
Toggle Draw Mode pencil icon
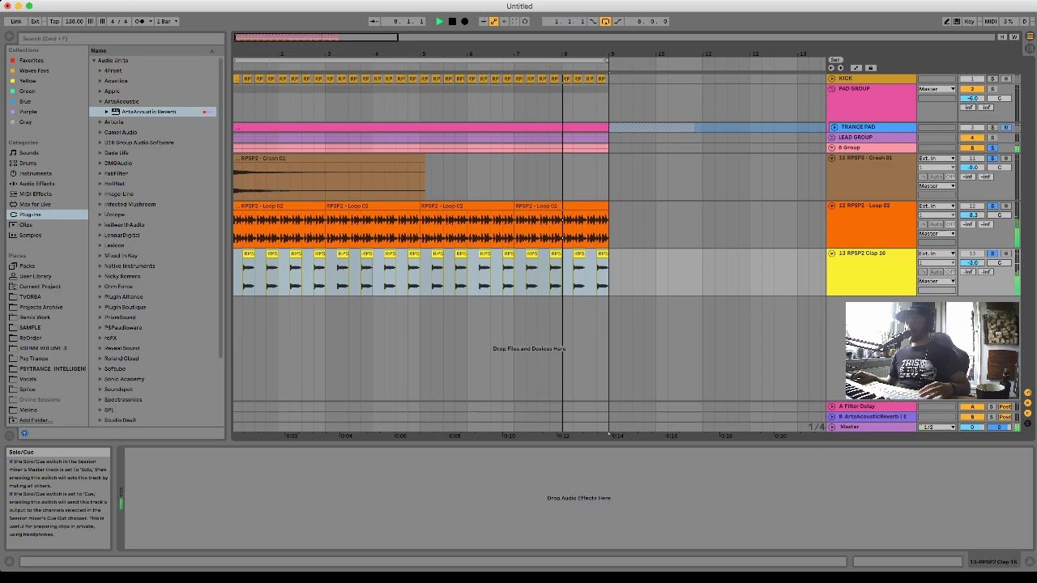(x=946, y=21)
